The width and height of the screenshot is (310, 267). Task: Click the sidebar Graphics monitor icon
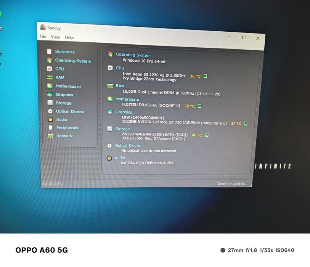click(x=50, y=95)
